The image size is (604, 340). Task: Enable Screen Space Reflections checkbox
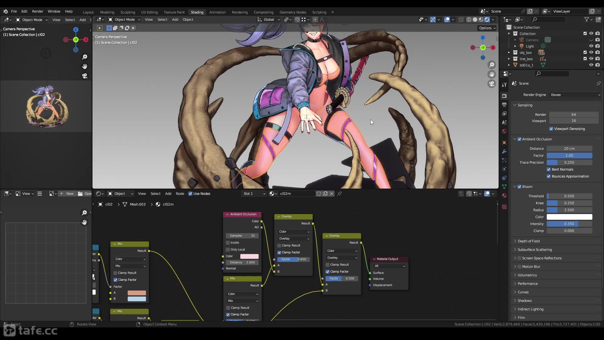[x=519, y=258]
